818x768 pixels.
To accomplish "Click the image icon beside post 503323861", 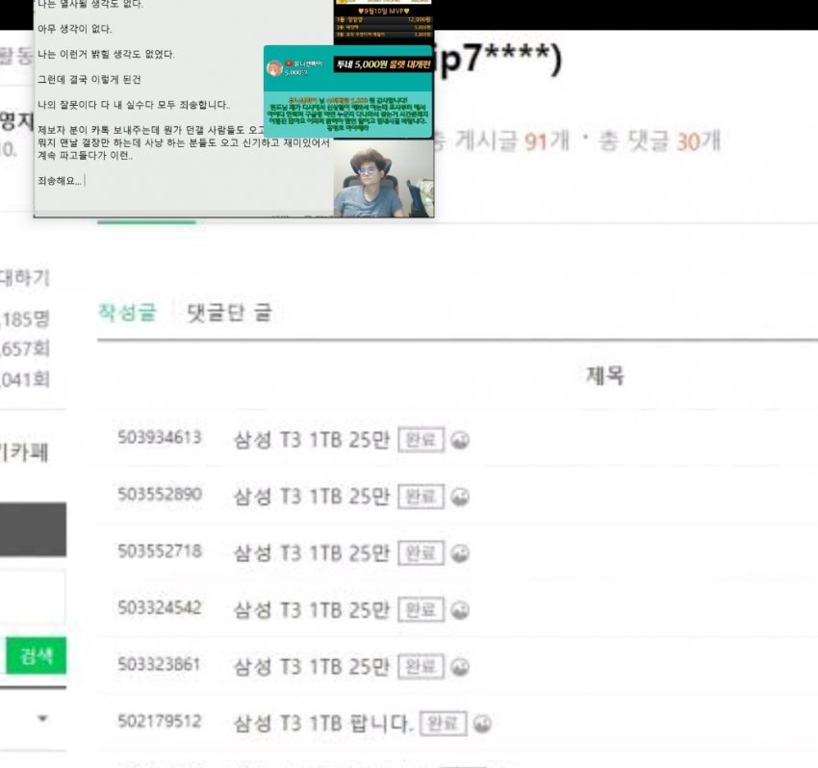I will (460, 667).
